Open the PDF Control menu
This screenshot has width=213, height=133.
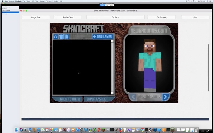point(49,1)
